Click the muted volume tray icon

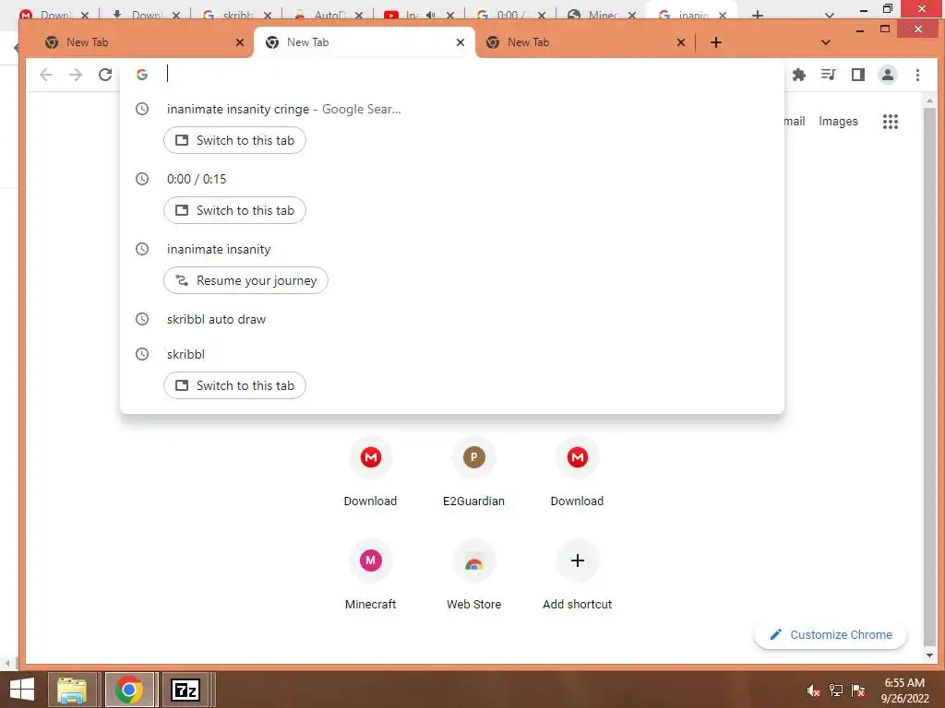[x=813, y=690]
